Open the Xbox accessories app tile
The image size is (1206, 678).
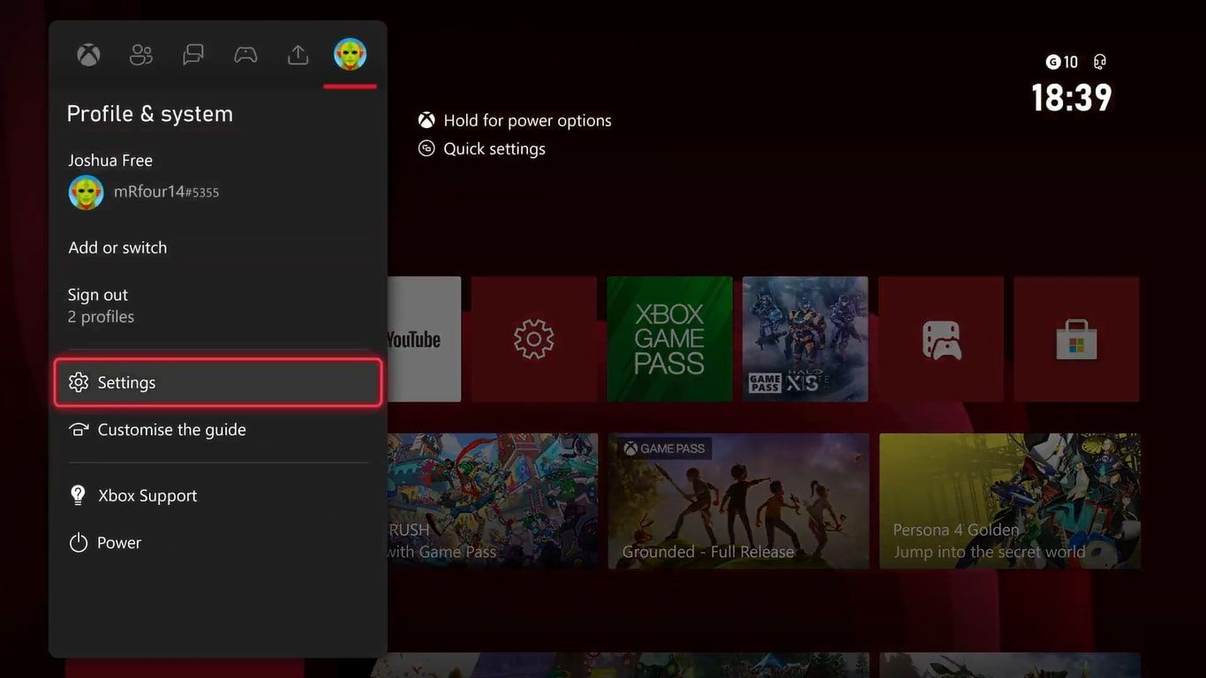click(940, 339)
